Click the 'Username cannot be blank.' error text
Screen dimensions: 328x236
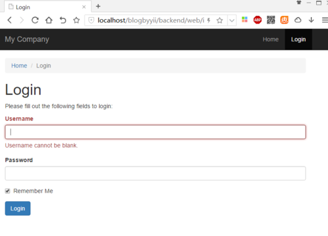click(41, 146)
